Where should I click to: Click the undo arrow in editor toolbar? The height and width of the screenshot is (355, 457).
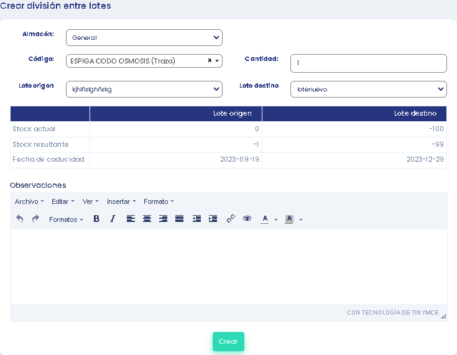(x=20, y=219)
